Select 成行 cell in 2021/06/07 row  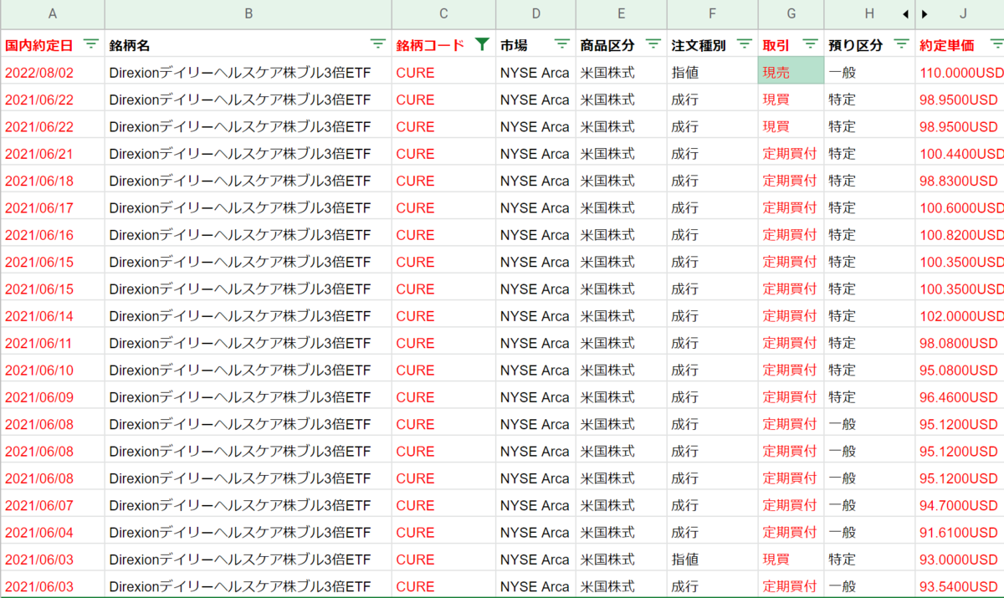[713, 505]
